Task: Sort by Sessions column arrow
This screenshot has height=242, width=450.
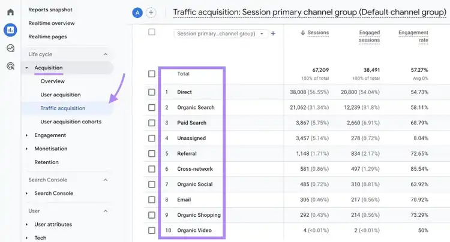Action: point(302,33)
